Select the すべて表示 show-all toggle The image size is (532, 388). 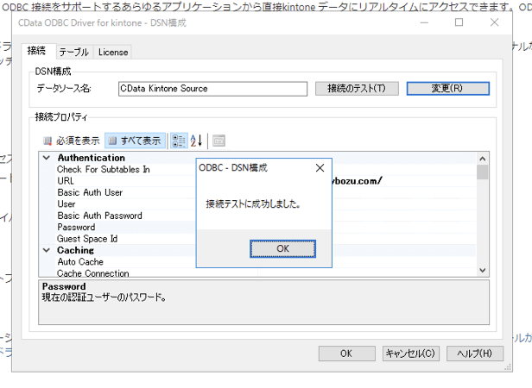tap(135, 141)
